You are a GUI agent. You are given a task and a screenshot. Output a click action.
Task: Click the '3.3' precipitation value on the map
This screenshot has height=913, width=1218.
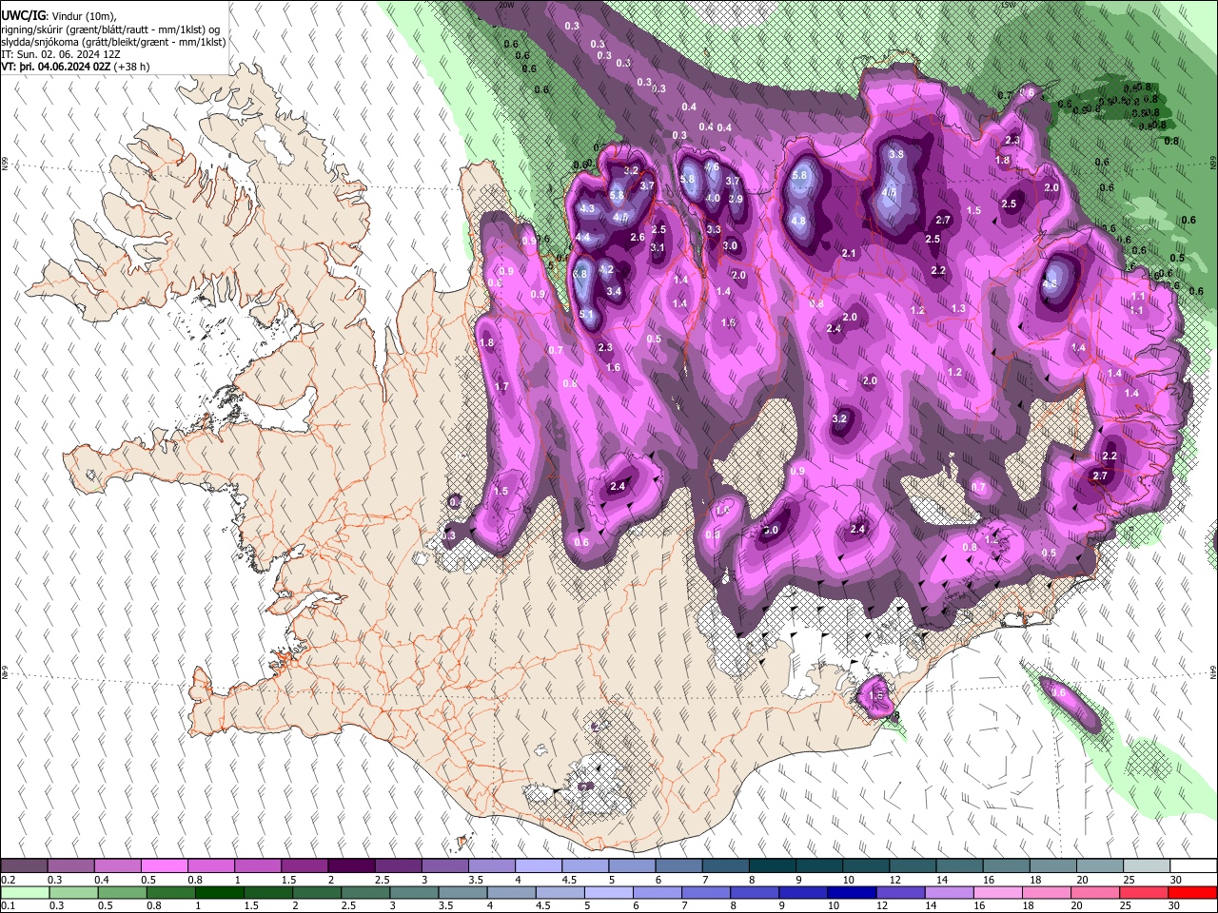click(714, 229)
